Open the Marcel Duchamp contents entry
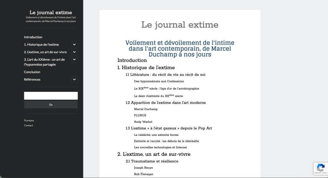The image size is (328, 178). point(146,109)
